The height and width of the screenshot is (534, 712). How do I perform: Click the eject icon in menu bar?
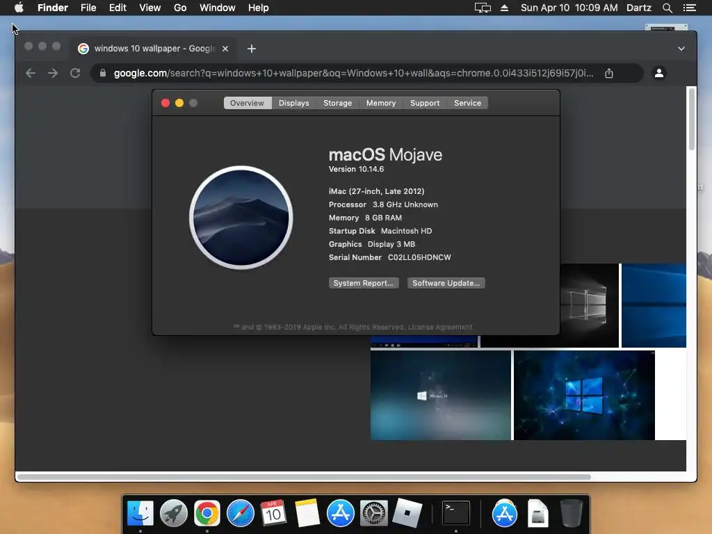tap(505, 8)
